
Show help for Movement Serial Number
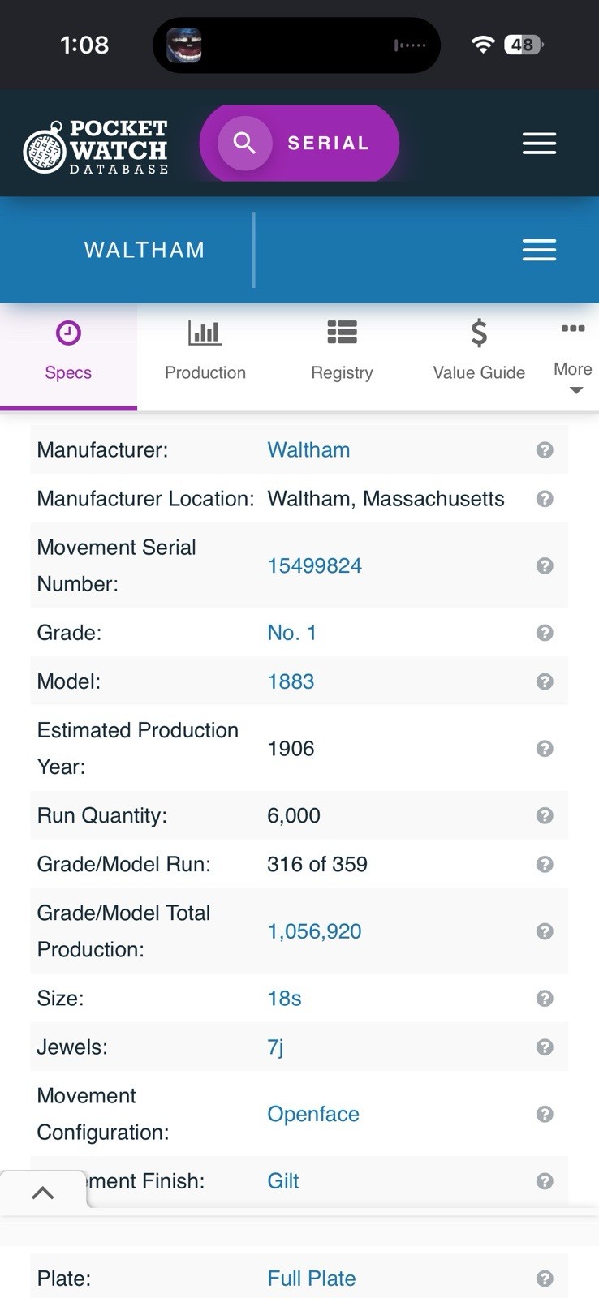click(545, 565)
